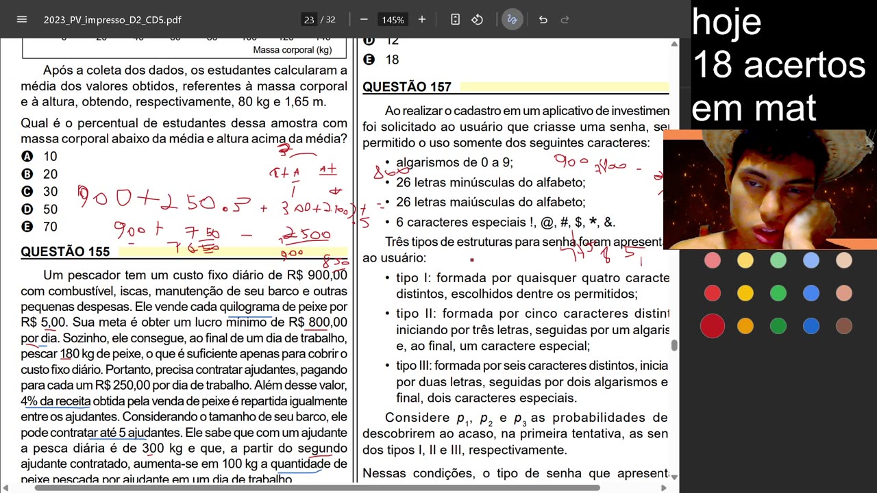Click the scroll down arrow of the PDF
Viewport: 877px width, 493px height.
pyautogui.click(x=674, y=477)
